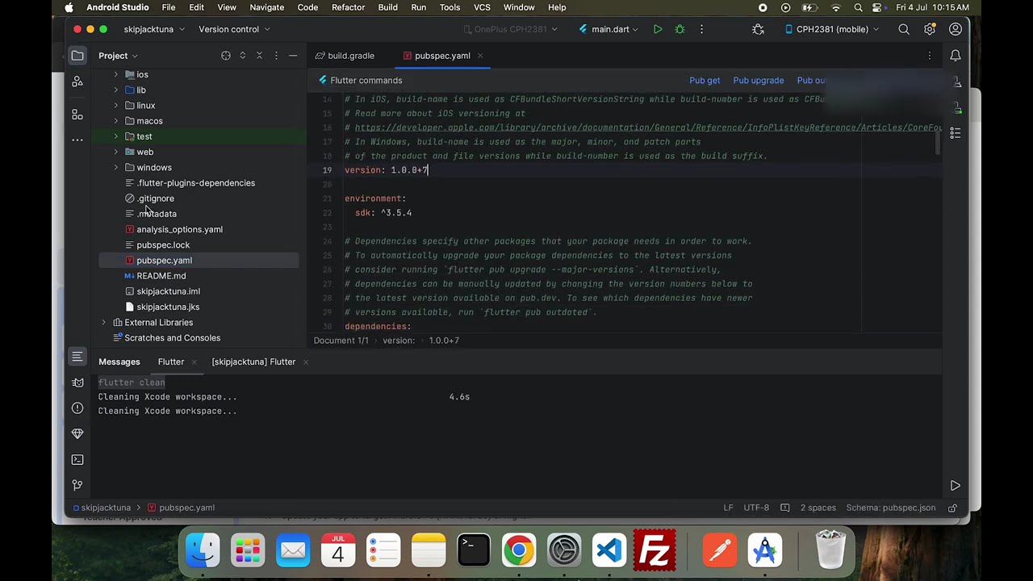Open the Git tool window icon
1033x581 pixels.
click(77, 485)
